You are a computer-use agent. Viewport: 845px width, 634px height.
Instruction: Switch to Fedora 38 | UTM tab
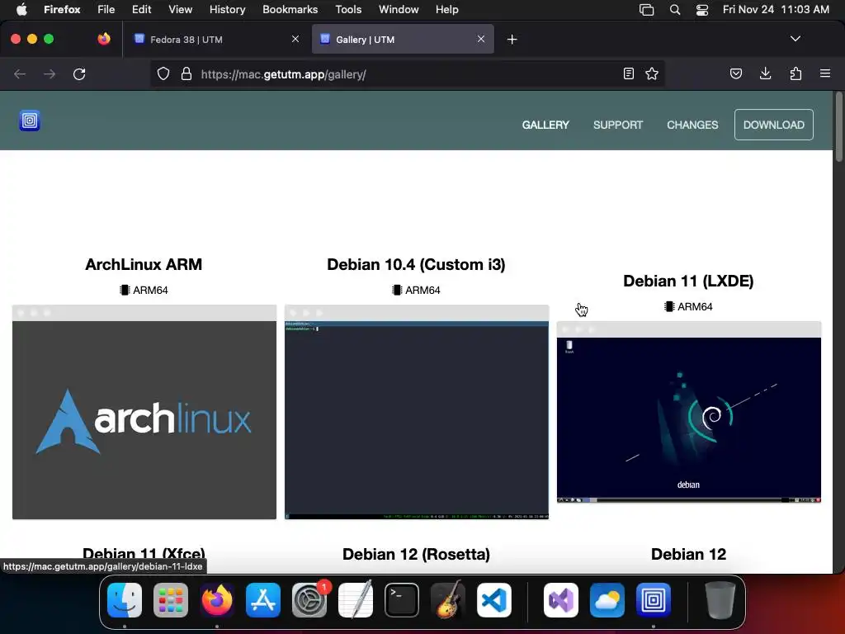click(x=216, y=40)
